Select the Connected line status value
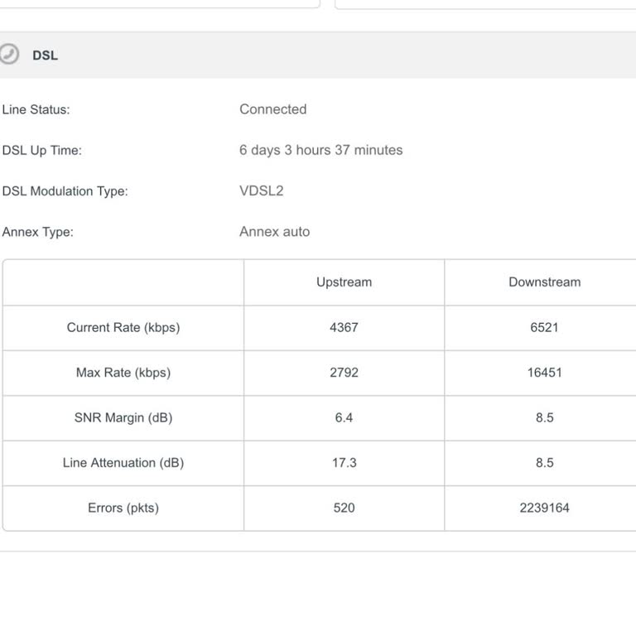The height and width of the screenshot is (636, 636). coord(272,109)
